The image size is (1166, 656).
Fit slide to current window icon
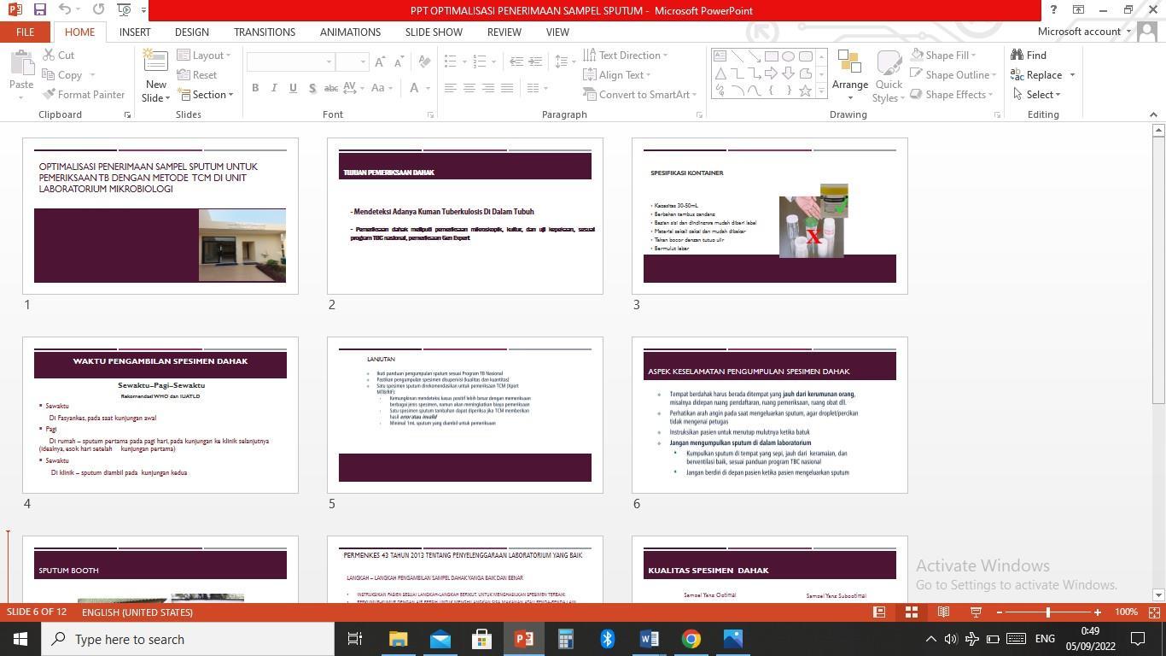pyautogui.click(x=1154, y=612)
